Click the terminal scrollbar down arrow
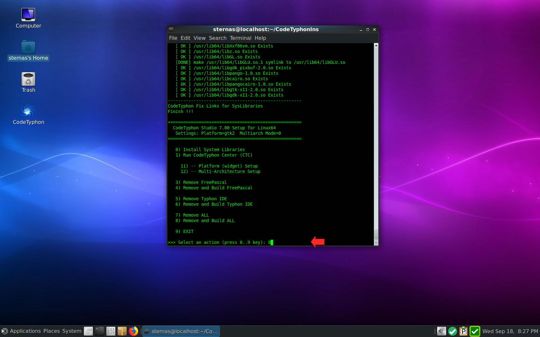The height and width of the screenshot is (337, 540). click(x=376, y=243)
